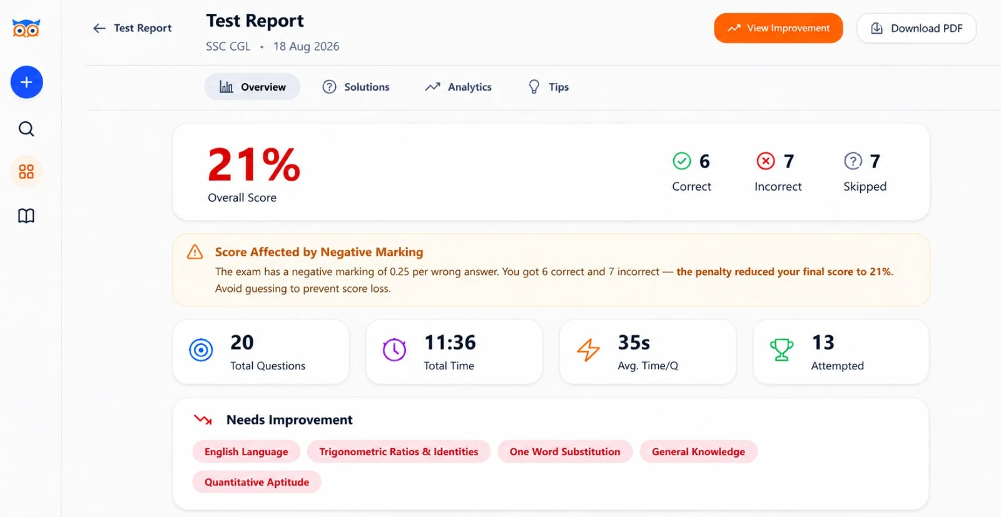Open the book library icon in sidebar
Screen dimensions: 1001x517
(x=26, y=216)
